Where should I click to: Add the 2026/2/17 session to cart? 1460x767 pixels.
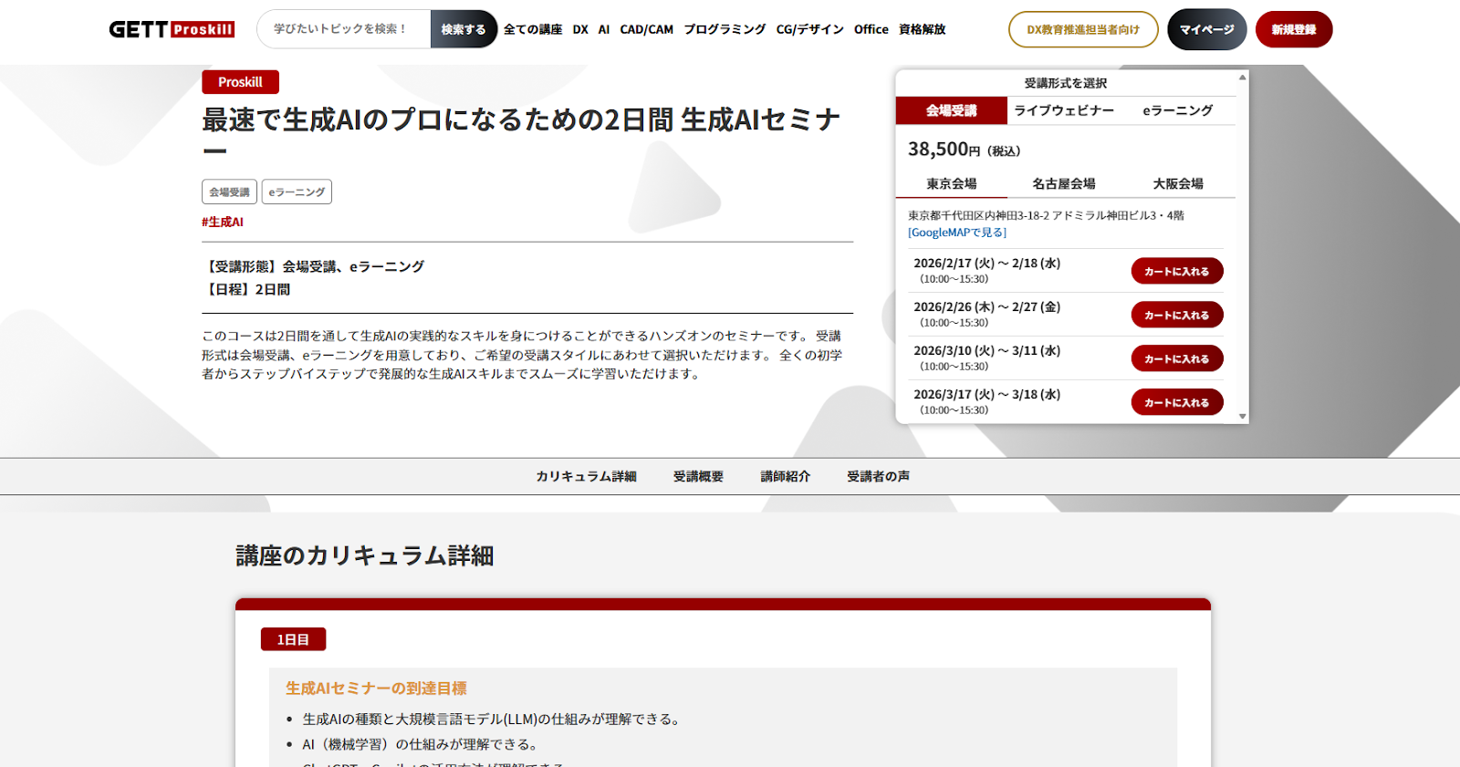coord(1176,271)
